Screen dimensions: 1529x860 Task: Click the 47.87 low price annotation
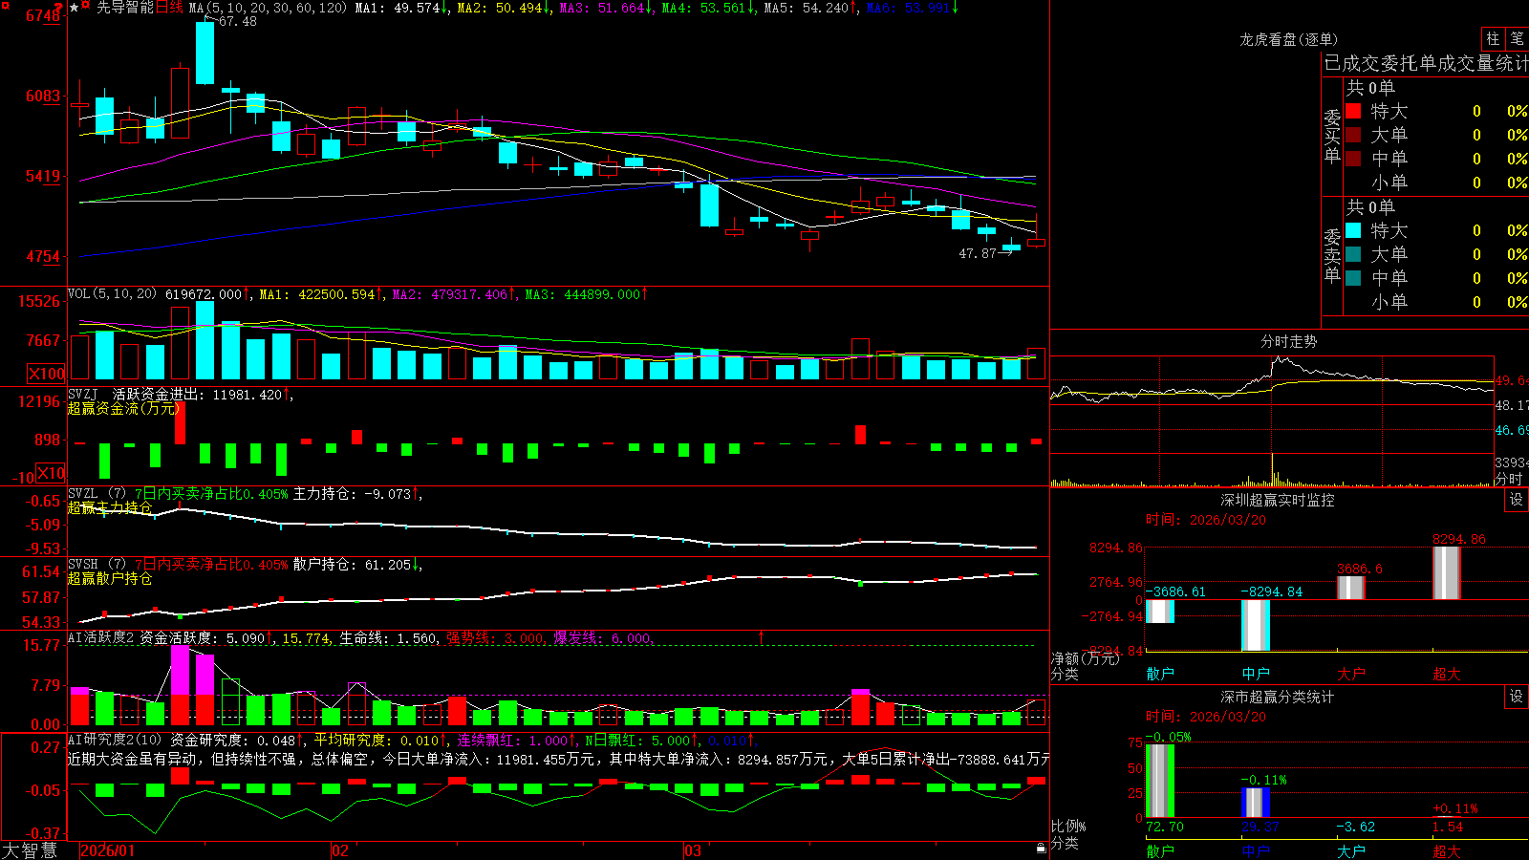977,253
